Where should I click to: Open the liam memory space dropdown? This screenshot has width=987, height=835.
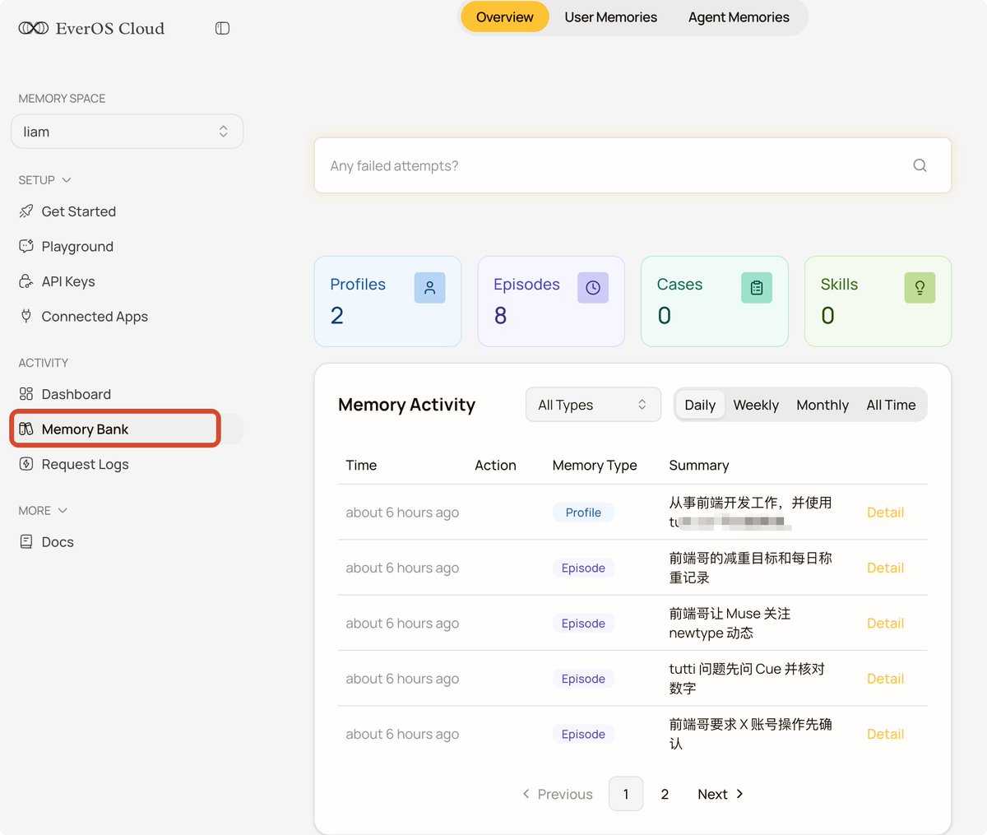click(127, 132)
